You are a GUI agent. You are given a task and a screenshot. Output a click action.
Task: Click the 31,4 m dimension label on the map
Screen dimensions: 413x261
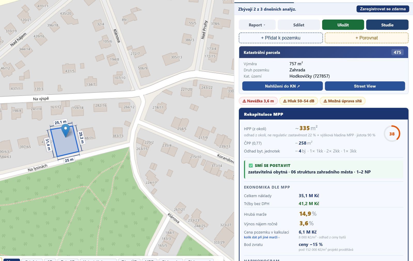click(x=48, y=144)
